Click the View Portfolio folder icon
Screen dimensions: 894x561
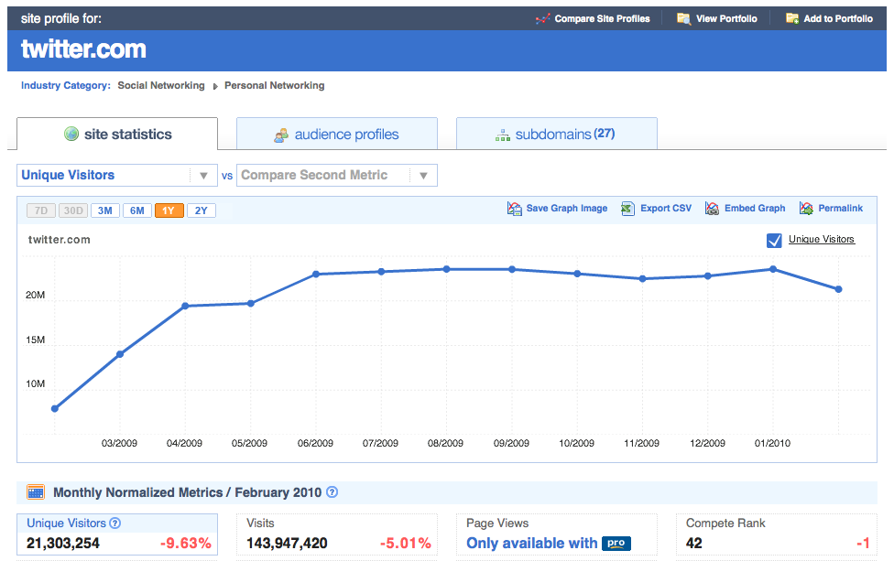pos(683,18)
